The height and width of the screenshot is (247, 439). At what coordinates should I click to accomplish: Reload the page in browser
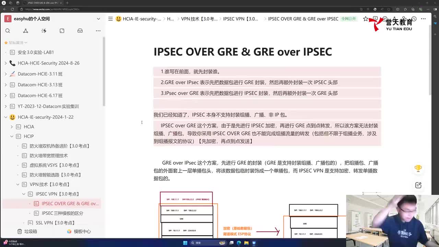13,9
